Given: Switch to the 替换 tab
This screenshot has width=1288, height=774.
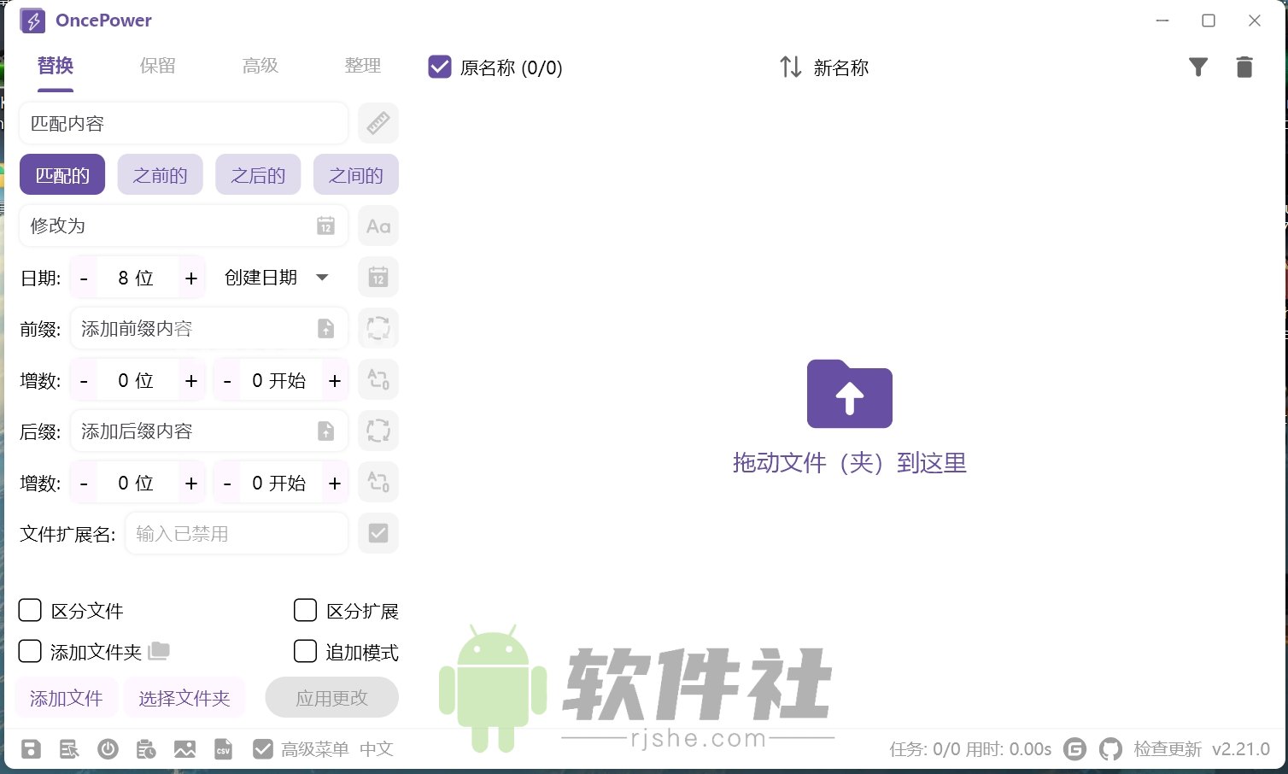Looking at the screenshot, I should coord(56,66).
